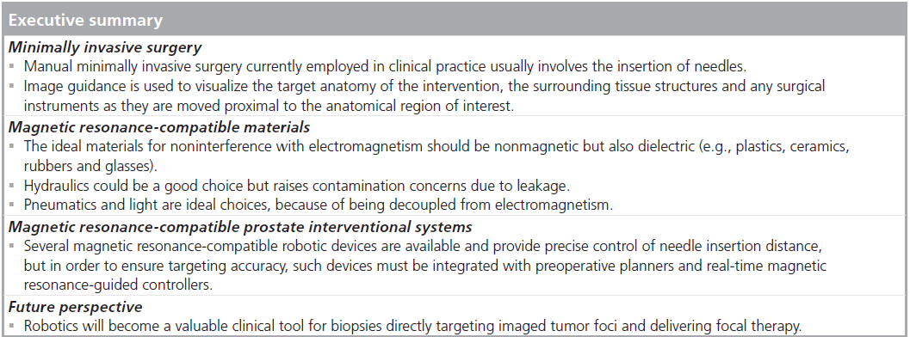Screen dimensions: 910x337
Task: Select the Minimally invasive surgery heading
Action: pyautogui.click(x=105, y=48)
